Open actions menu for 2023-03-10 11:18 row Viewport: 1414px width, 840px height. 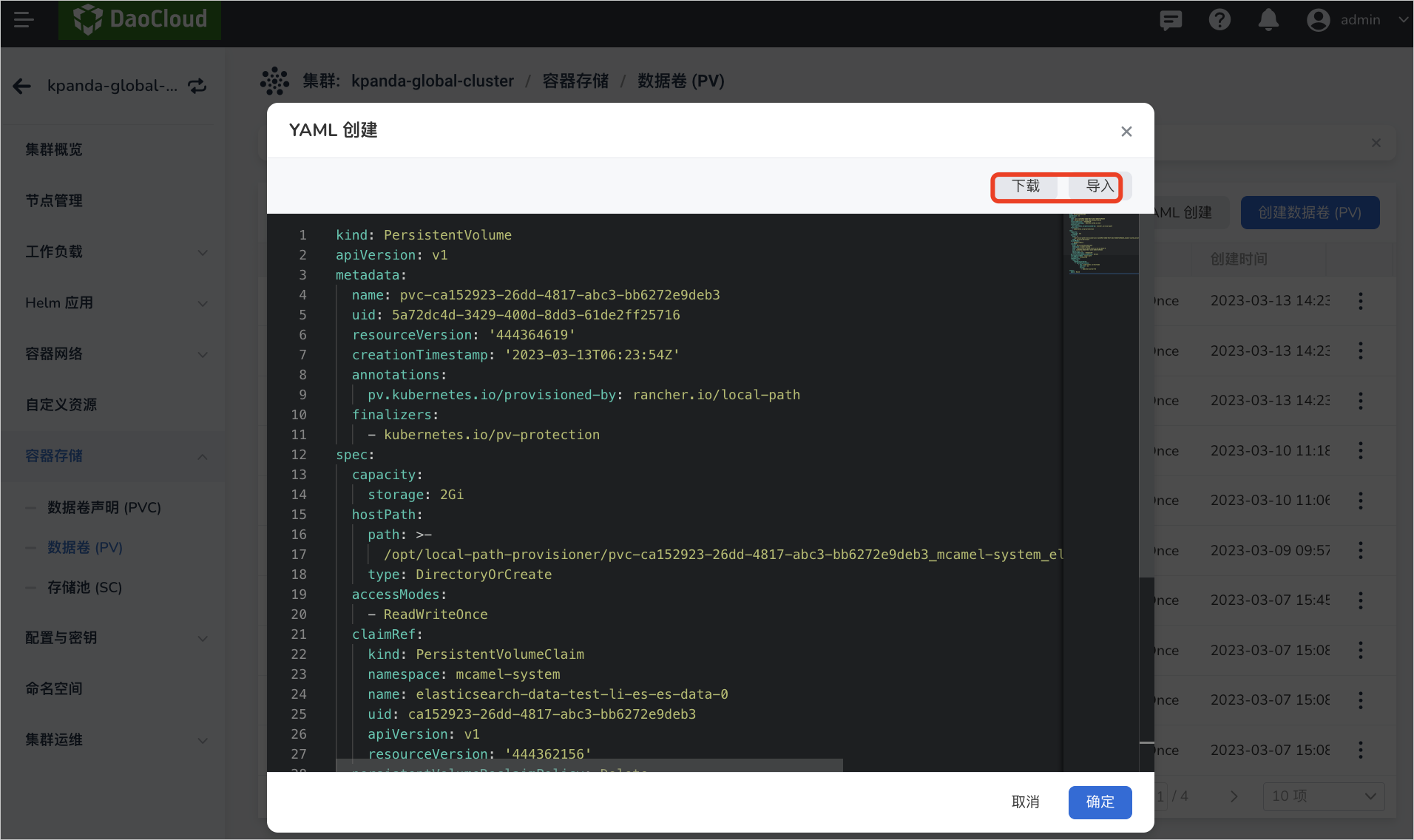click(x=1360, y=451)
